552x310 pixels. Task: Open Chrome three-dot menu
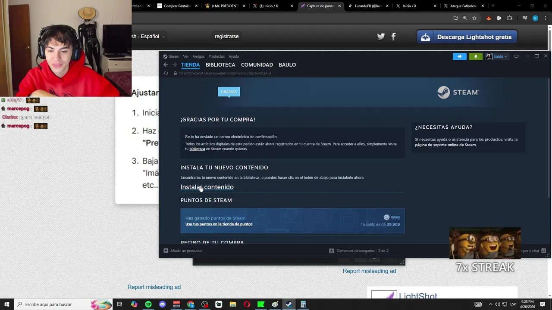click(x=546, y=18)
